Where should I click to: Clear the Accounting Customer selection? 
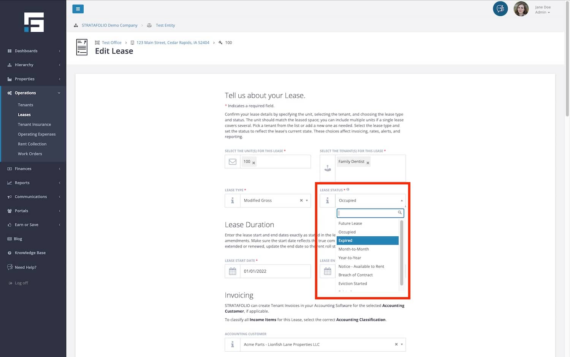point(396,344)
